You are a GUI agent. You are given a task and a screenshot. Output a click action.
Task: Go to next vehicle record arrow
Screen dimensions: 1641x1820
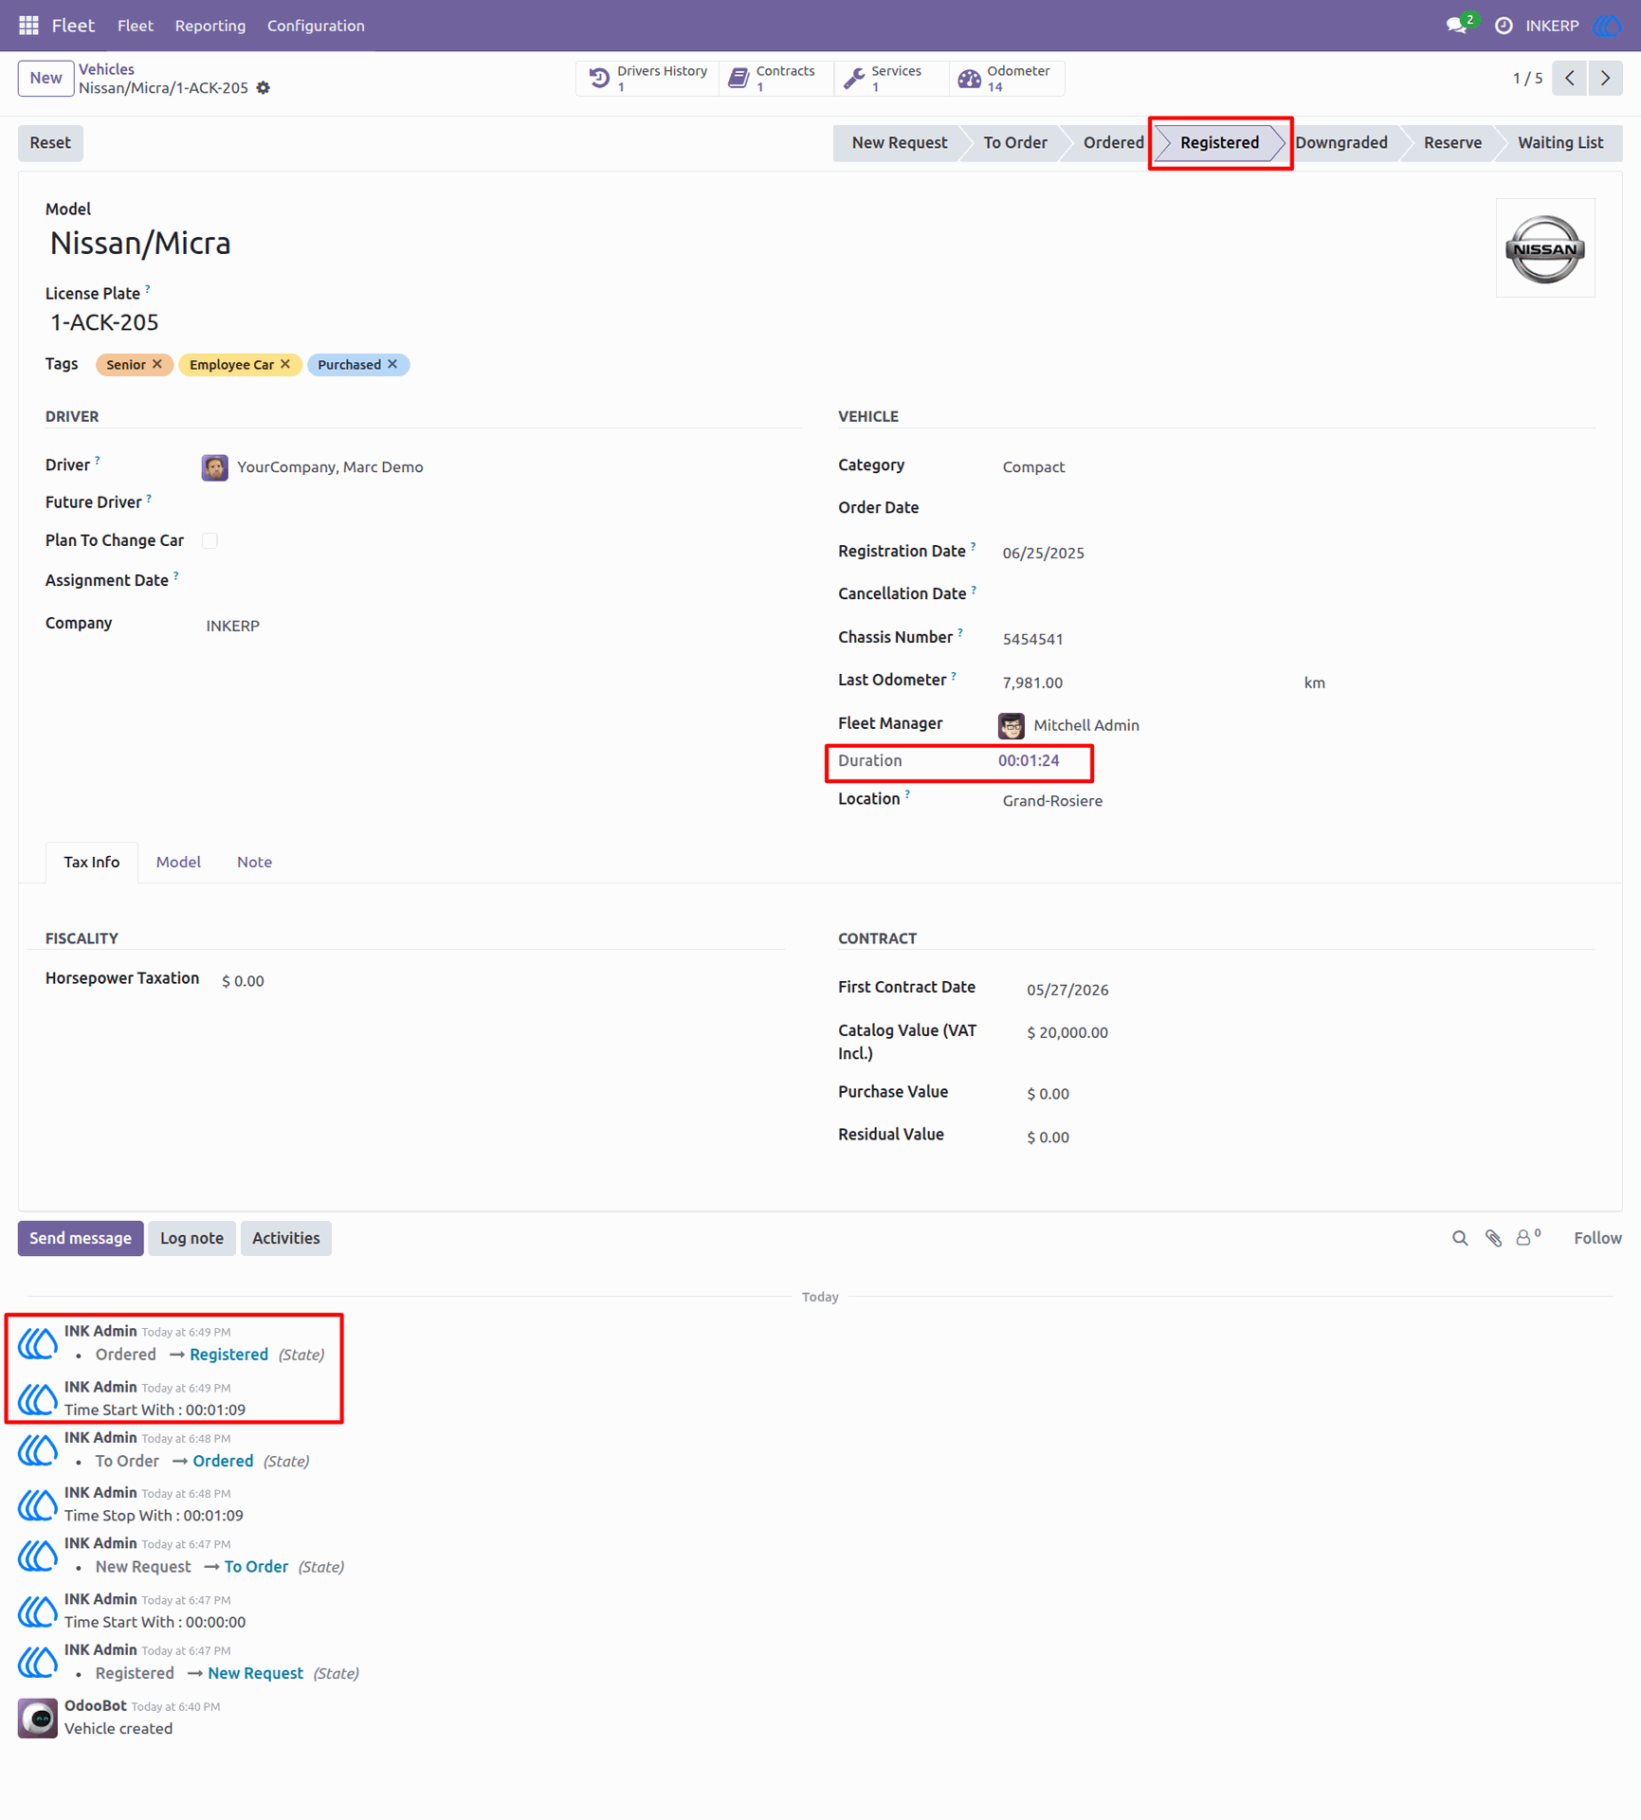pos(1605,78)
